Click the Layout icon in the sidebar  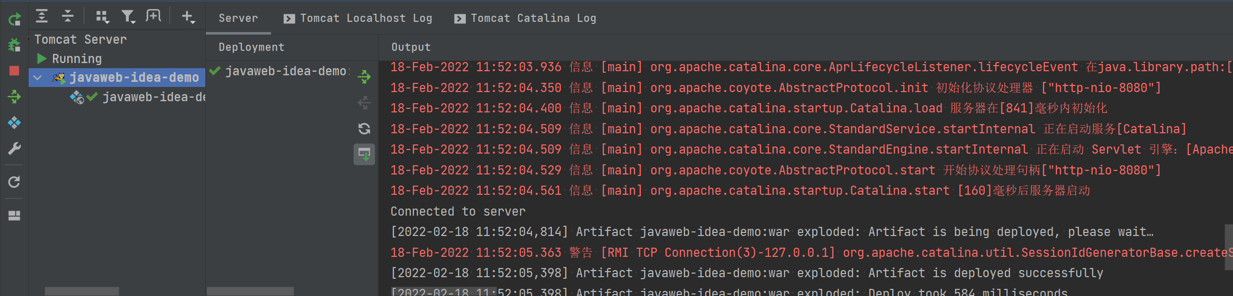point(14,216)
